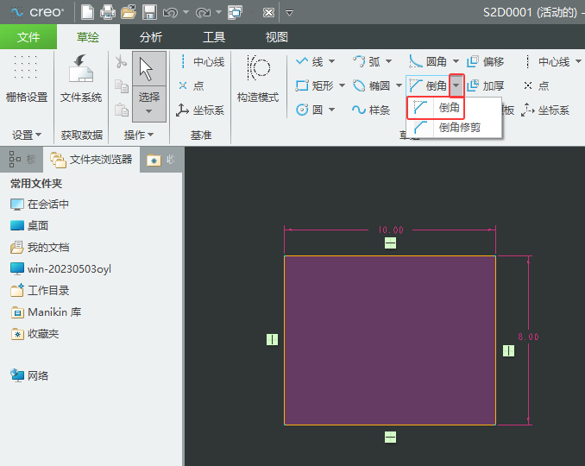Click 点 in the sketching group
This screenshot has height=466, width=585.
click(536, 85)
